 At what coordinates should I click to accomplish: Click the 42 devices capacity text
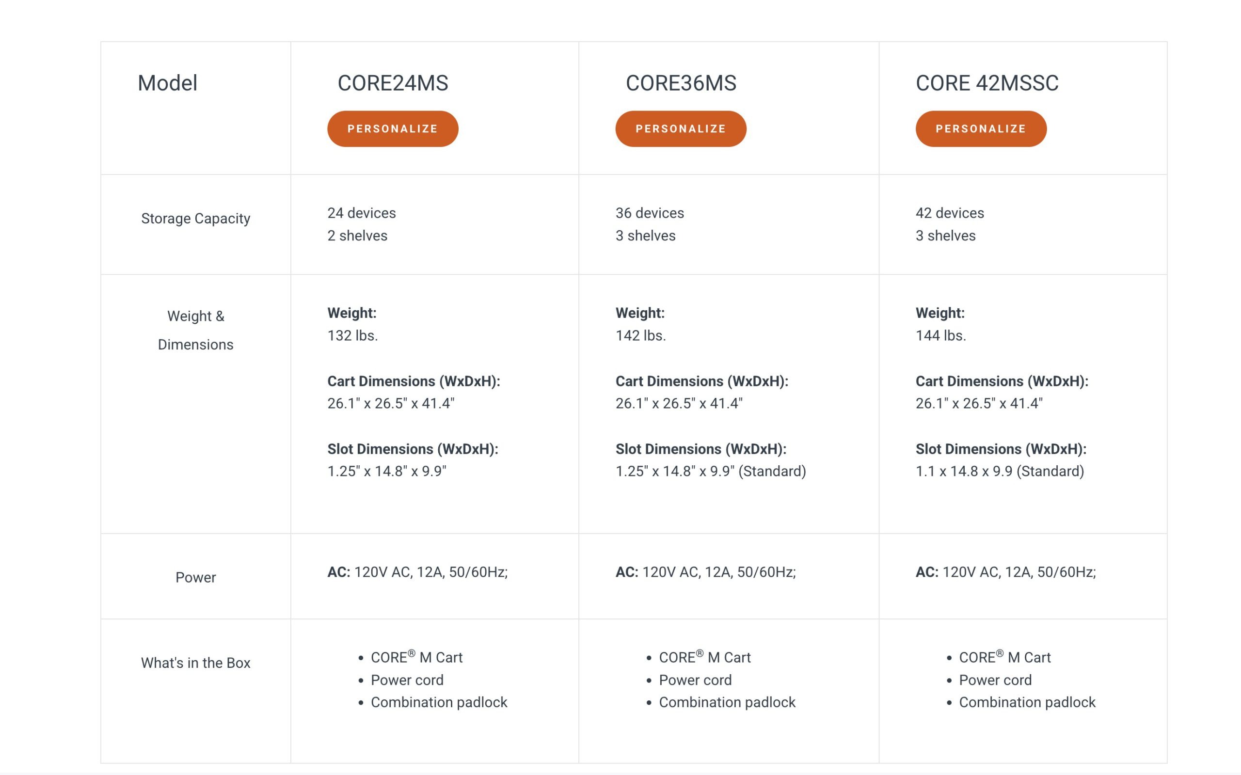coord(949,213)
